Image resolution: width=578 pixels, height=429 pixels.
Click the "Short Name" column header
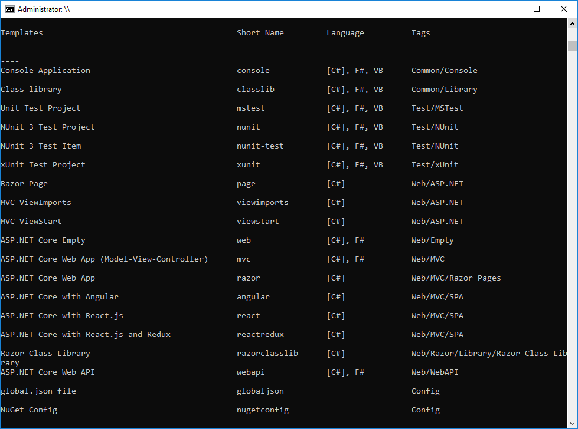260,33
